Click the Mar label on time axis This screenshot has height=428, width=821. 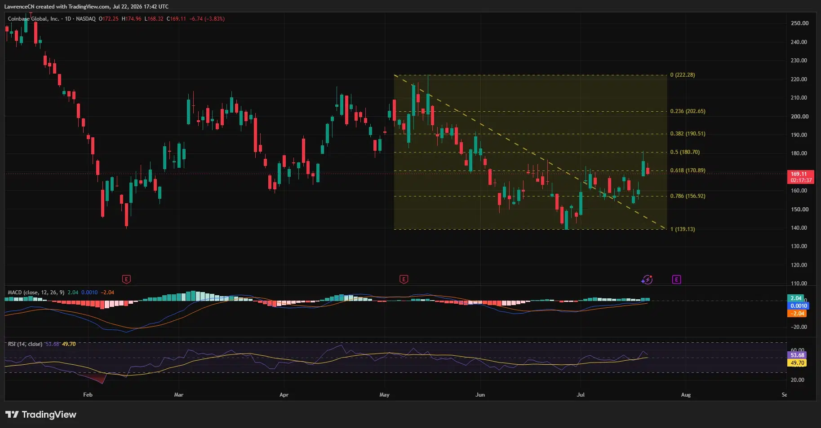(178, 395)
